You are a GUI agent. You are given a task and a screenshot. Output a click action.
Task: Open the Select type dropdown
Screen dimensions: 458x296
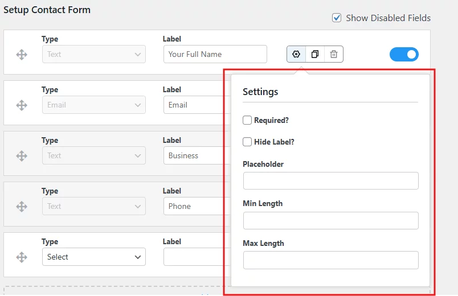coord(94,257)
